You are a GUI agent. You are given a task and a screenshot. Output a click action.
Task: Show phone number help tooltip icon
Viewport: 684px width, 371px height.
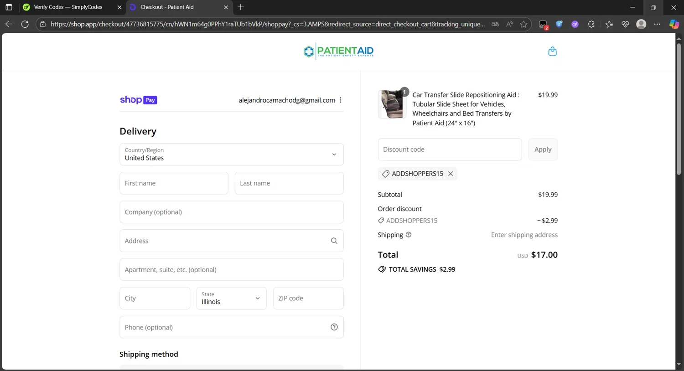pyautogui.click(x=334, y=327)
